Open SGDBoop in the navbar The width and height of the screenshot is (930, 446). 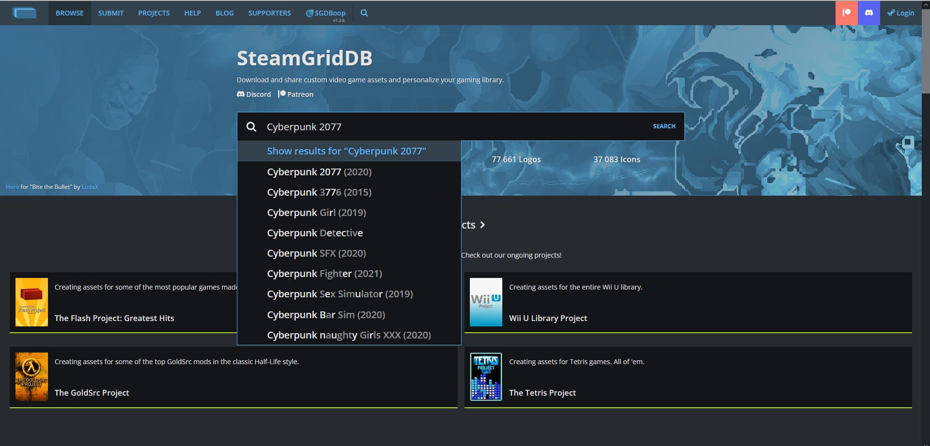coord(325,13)
